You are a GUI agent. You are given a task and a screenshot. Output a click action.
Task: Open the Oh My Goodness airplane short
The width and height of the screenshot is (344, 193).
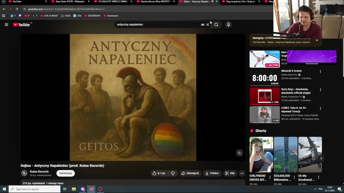[x=310, y=155]
